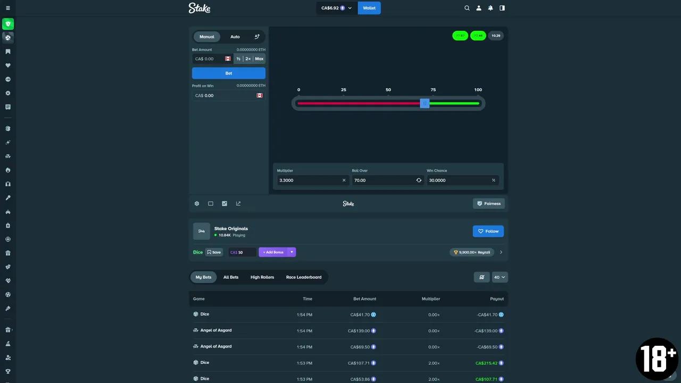Screen dimensions: 681x383
Task: Switch to the High Rollers tab
Action: tap(262, 277)
